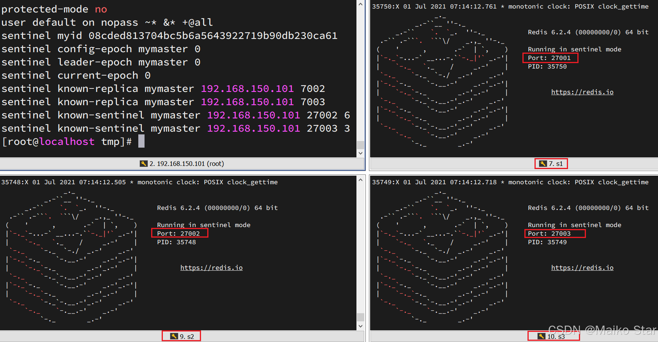Click the "sentinel current-epoch 0" line
This screenshot has width=658, height=342.
76,76
